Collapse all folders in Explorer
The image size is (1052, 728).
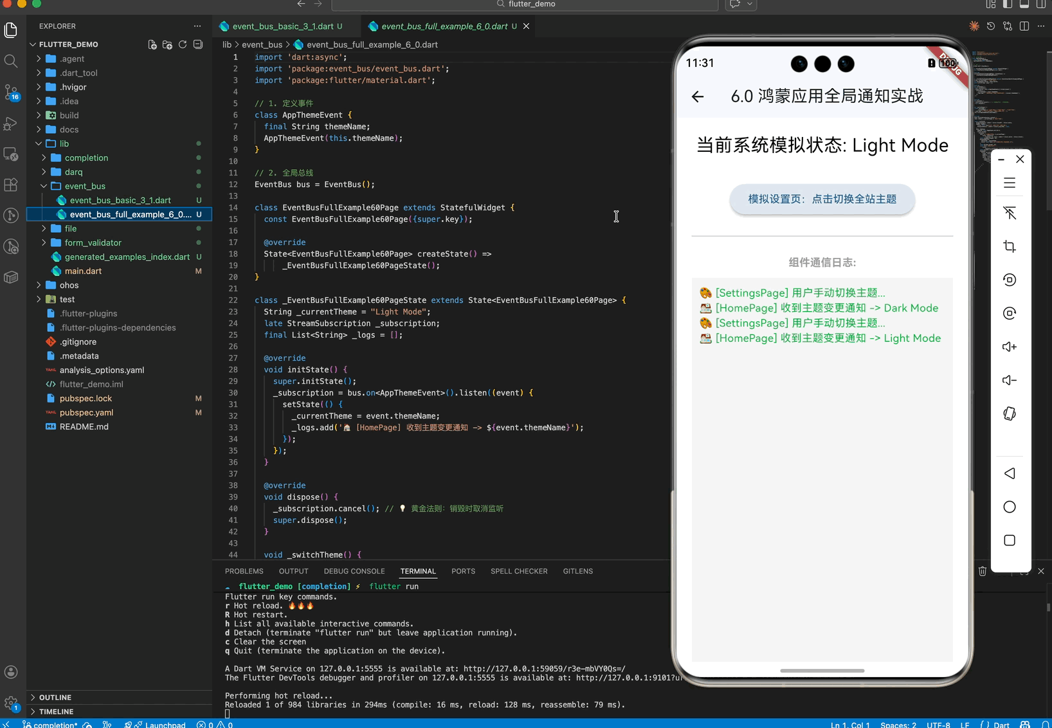point(198,44)
